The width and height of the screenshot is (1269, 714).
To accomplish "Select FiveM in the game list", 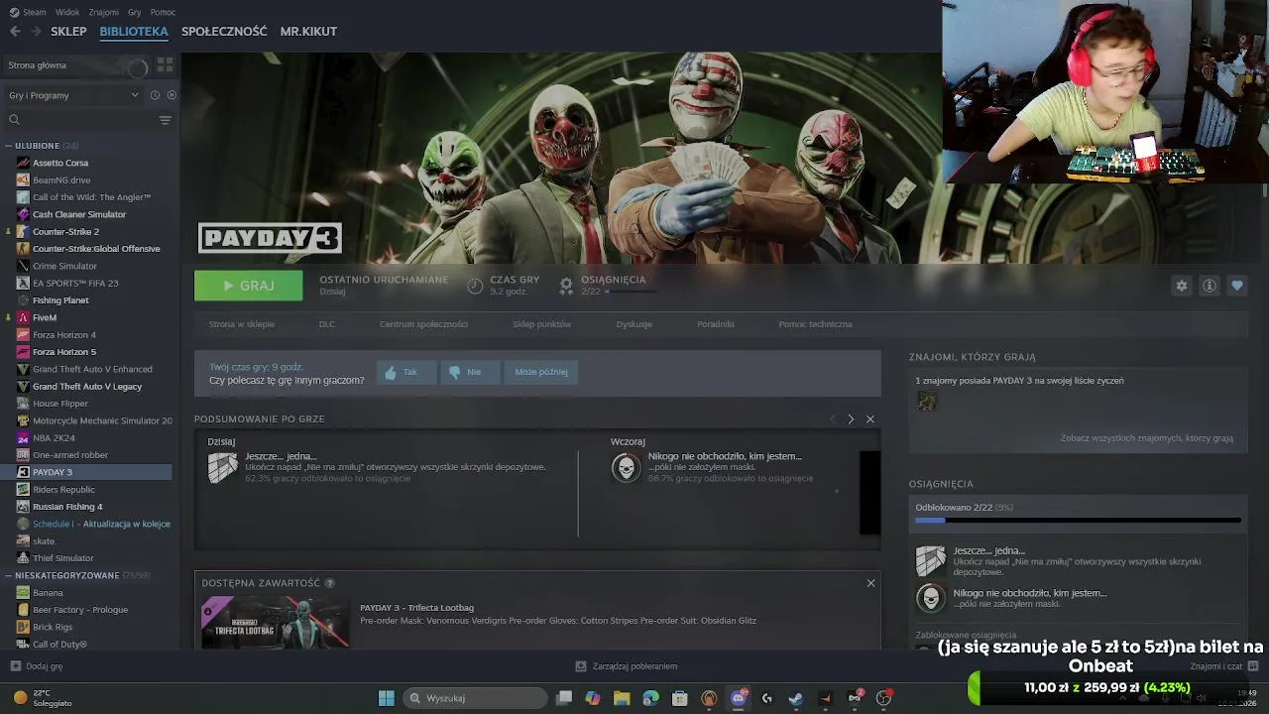I will [45, 317].
